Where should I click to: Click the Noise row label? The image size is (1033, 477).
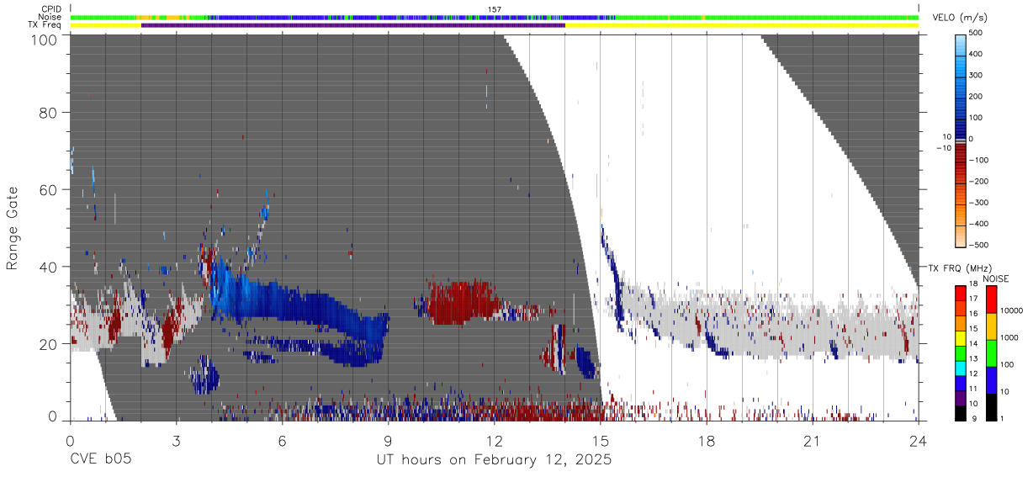[x=50, y=17]
